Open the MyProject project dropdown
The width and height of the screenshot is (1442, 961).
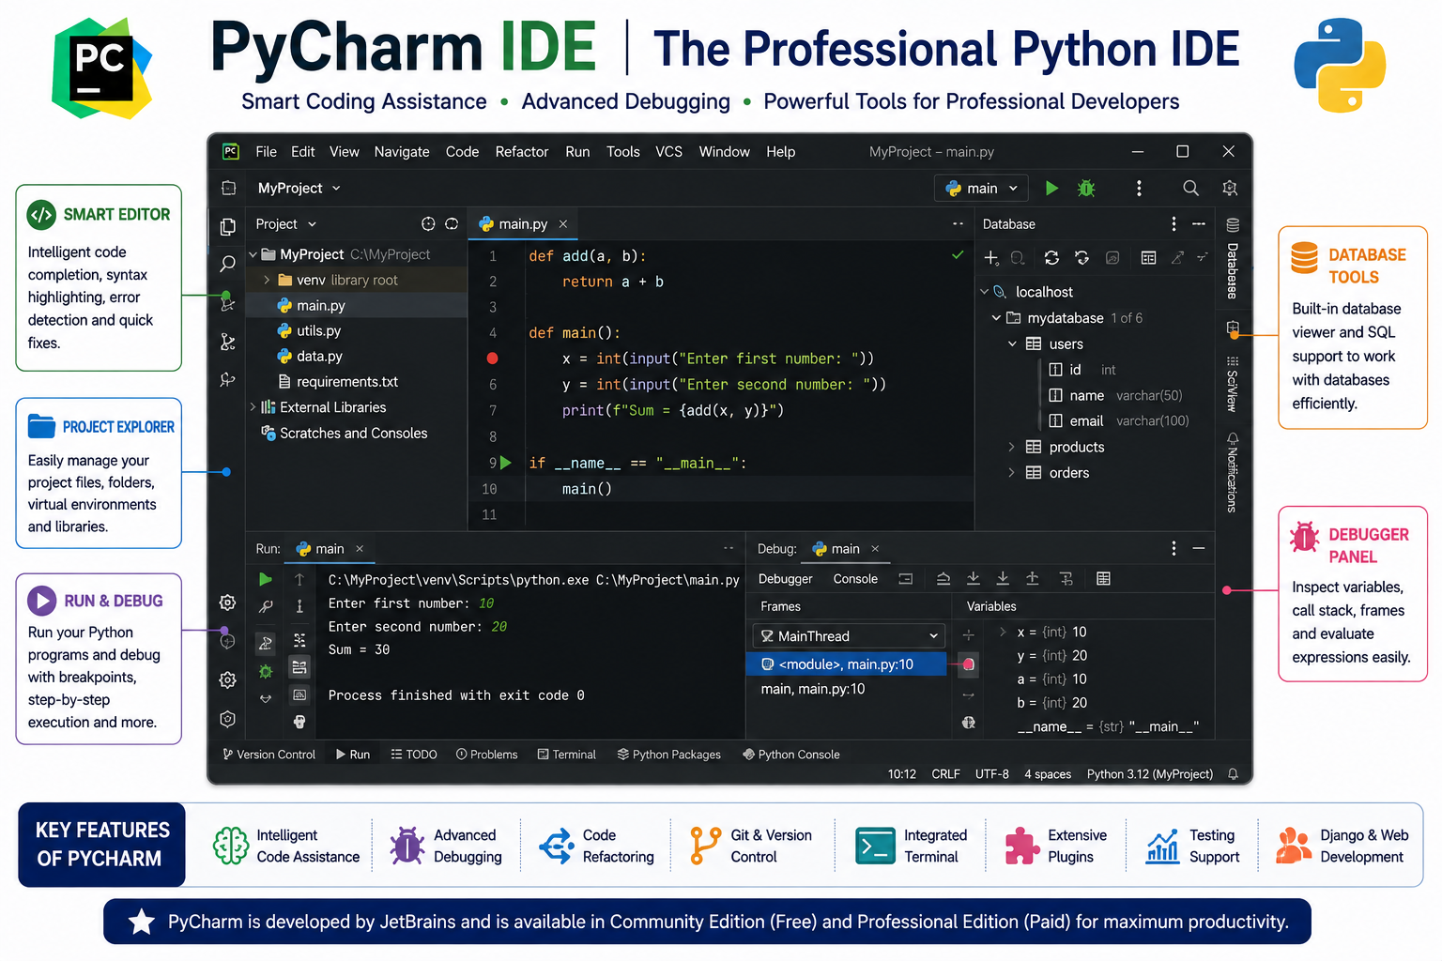(299, 189)
